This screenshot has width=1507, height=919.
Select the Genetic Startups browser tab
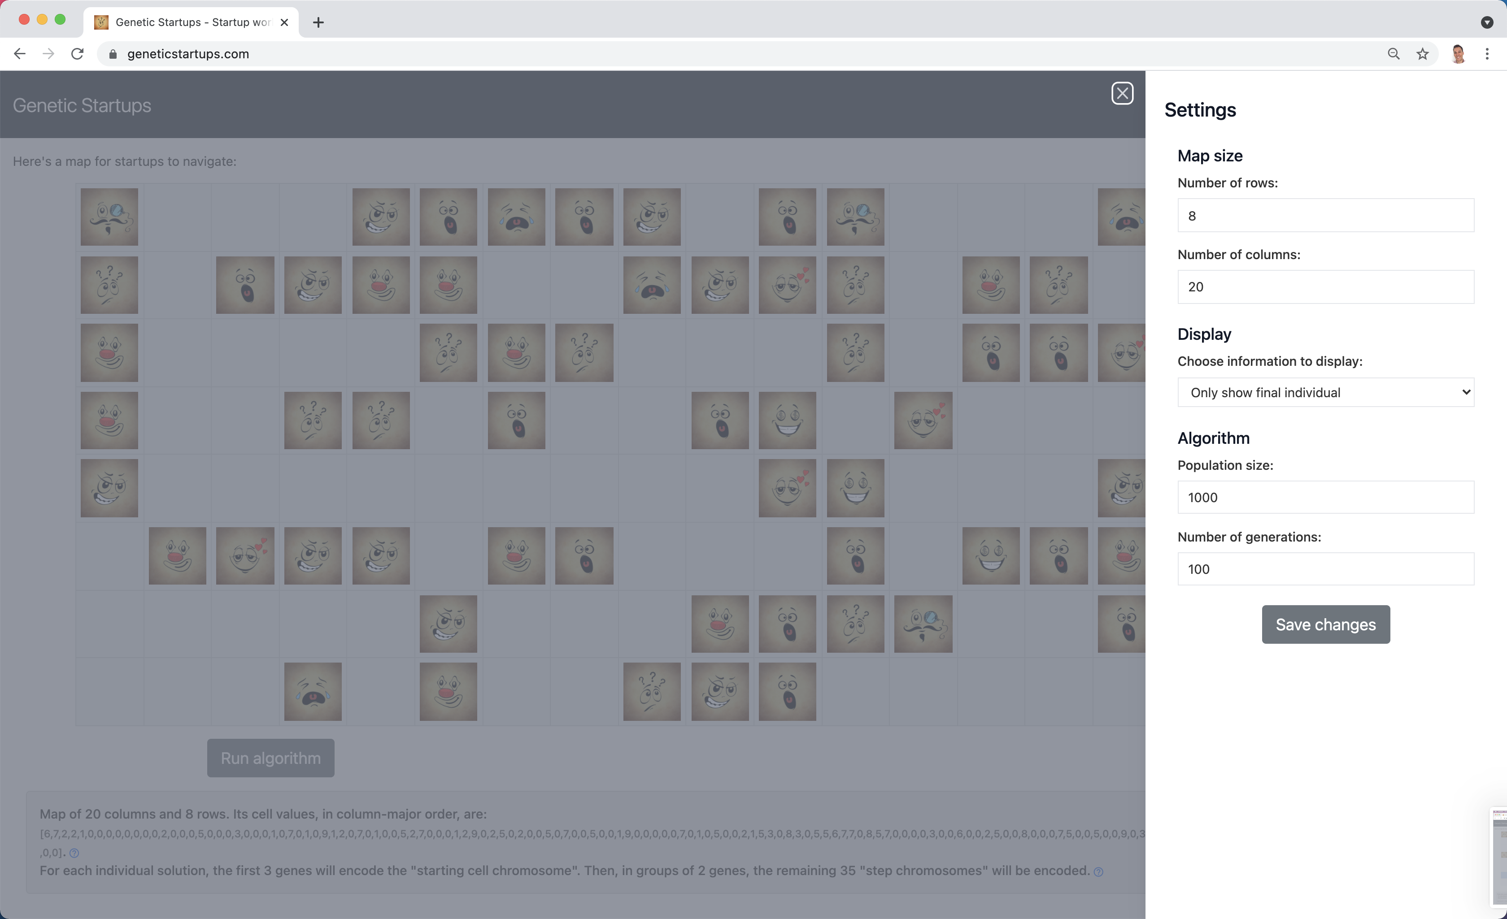point(183,22)
